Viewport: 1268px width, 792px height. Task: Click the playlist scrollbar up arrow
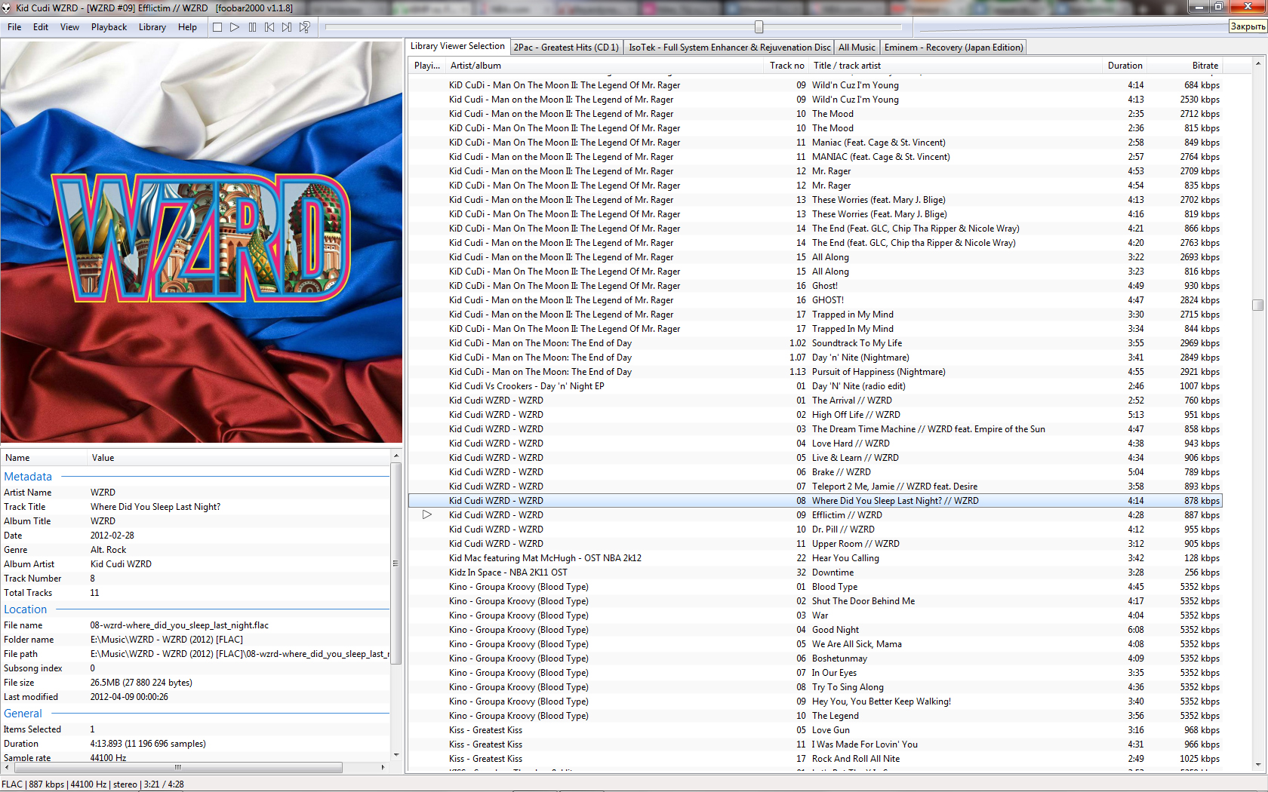click(1257, 64)
